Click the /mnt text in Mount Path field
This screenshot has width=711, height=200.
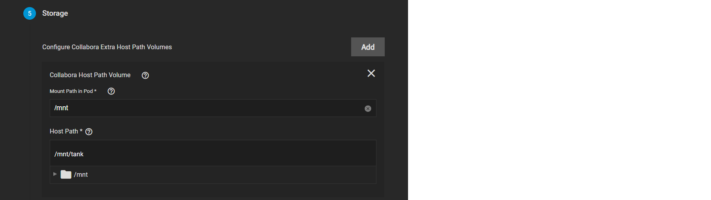62,108
